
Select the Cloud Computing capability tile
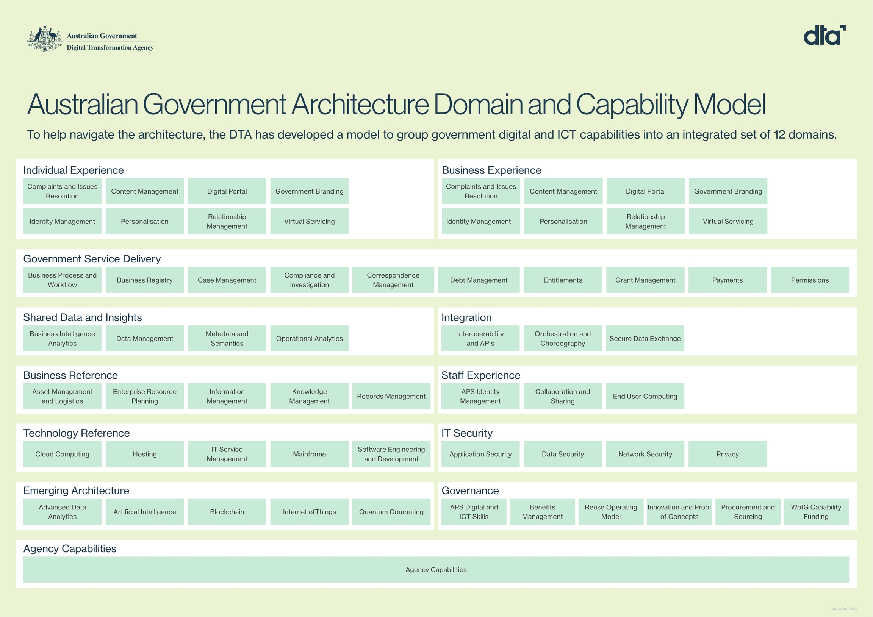click(63, 454)
